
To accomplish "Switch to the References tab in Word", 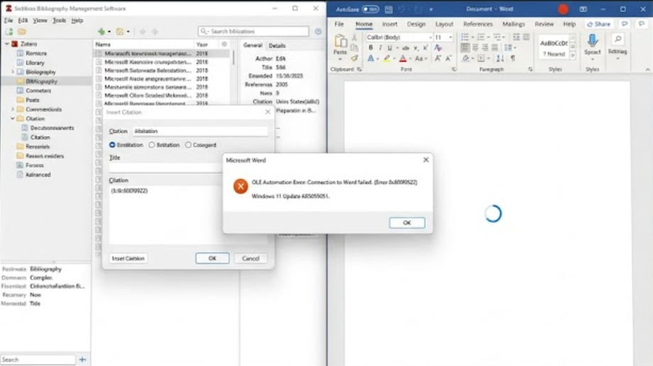I will [478, 24].
